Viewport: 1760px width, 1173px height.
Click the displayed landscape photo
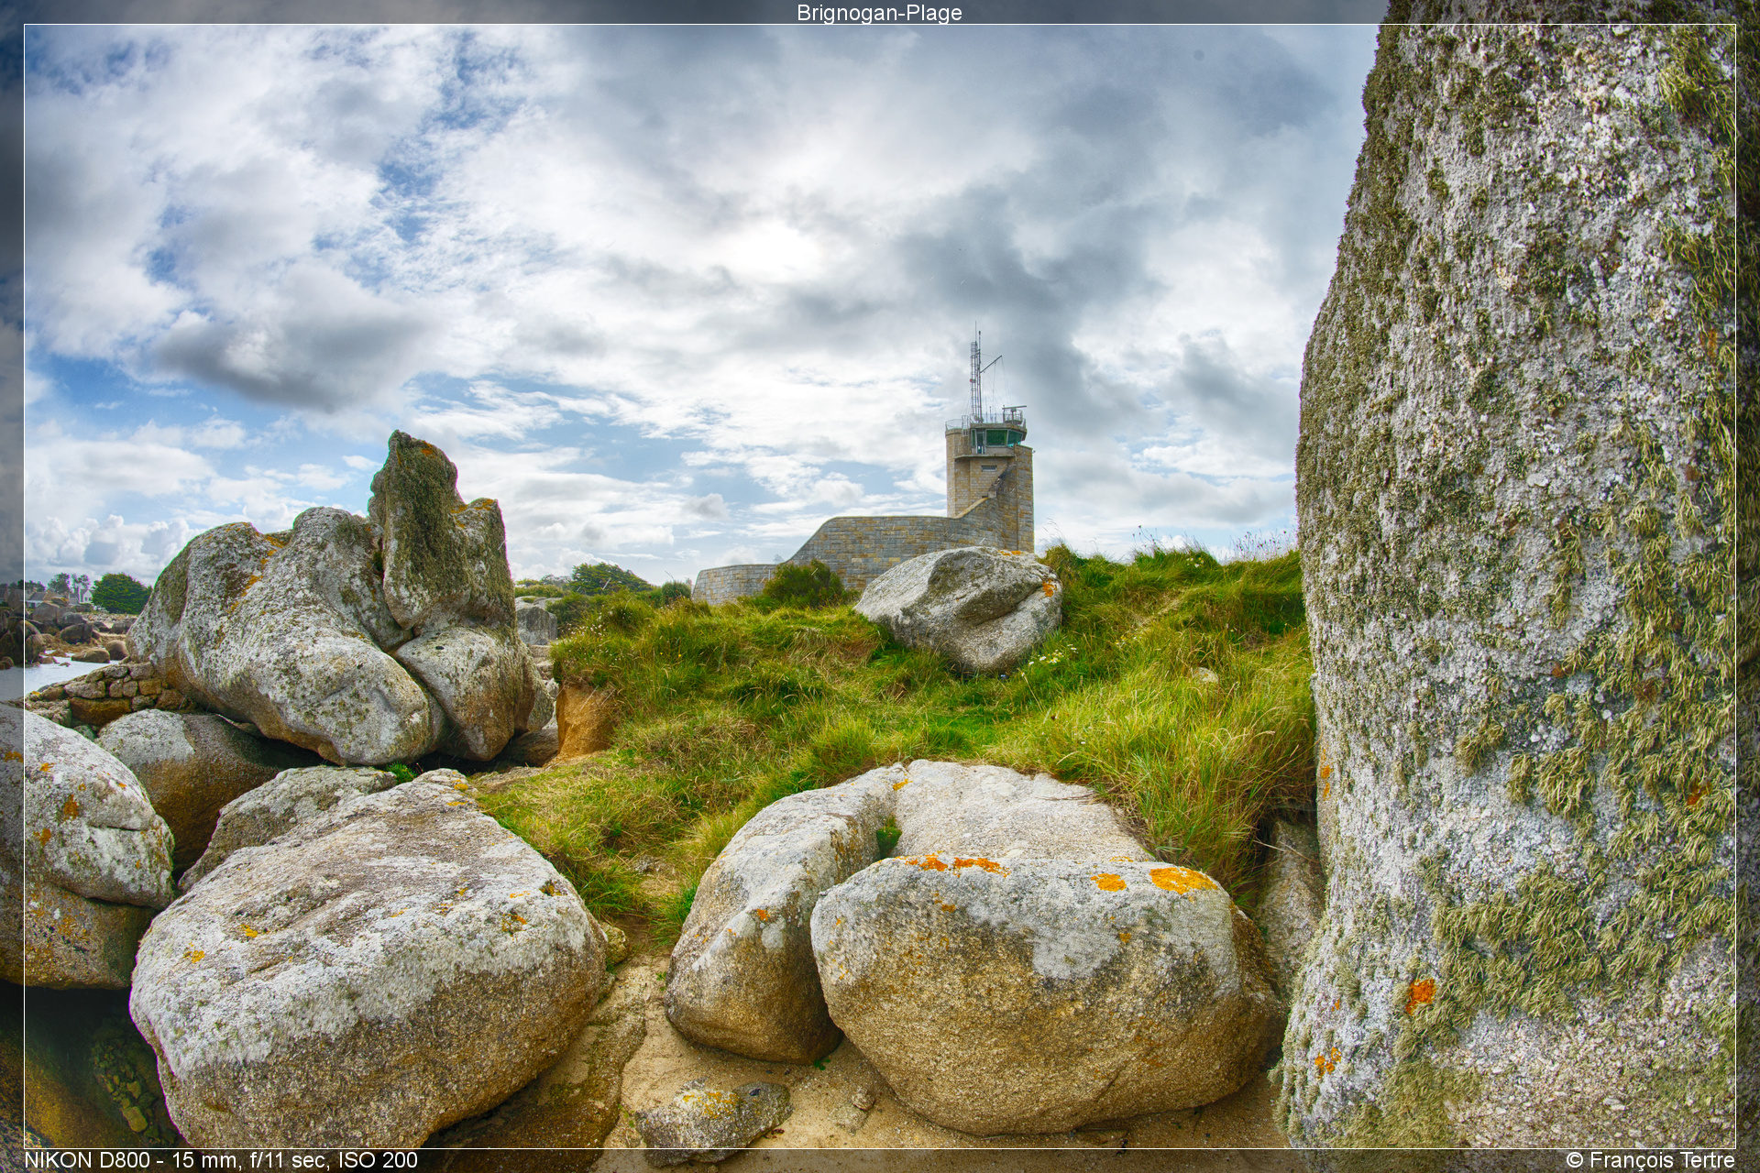pyautogui.click(x=880, y=586)
